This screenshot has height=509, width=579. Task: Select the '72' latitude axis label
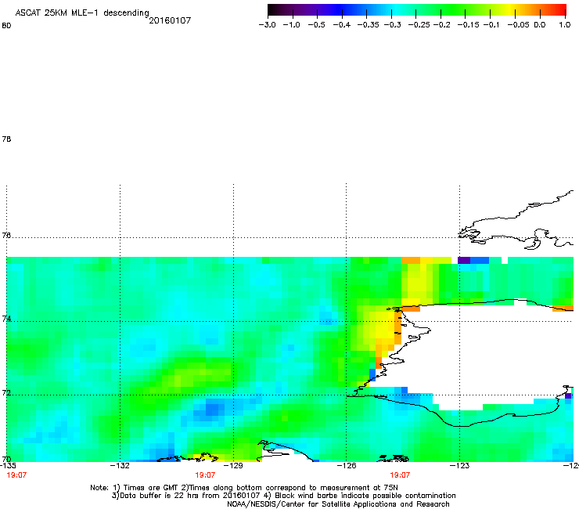(6, 392)
